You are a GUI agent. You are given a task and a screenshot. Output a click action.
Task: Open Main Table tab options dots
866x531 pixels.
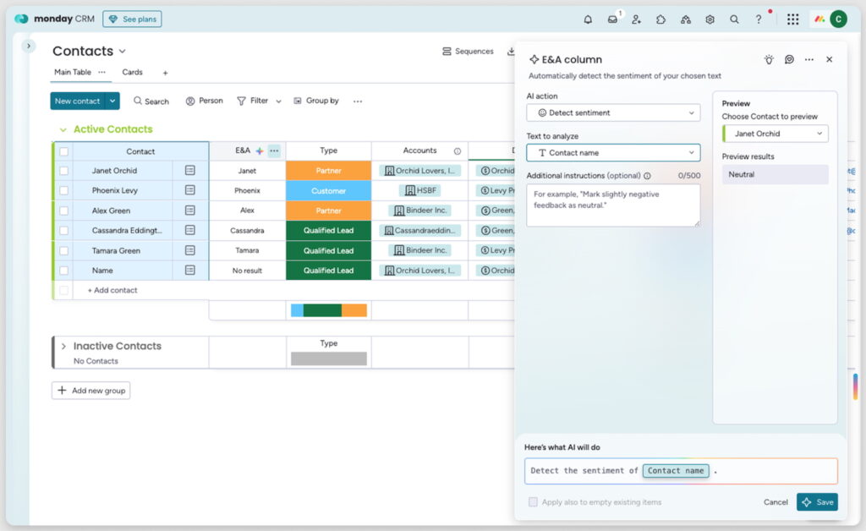[101, 73]
